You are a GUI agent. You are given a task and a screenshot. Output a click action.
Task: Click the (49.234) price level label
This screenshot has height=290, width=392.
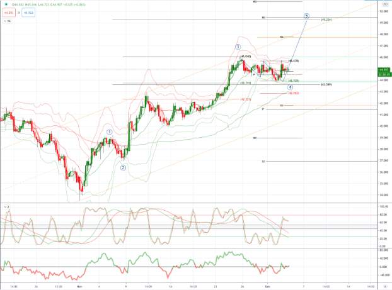click(326, 20)
